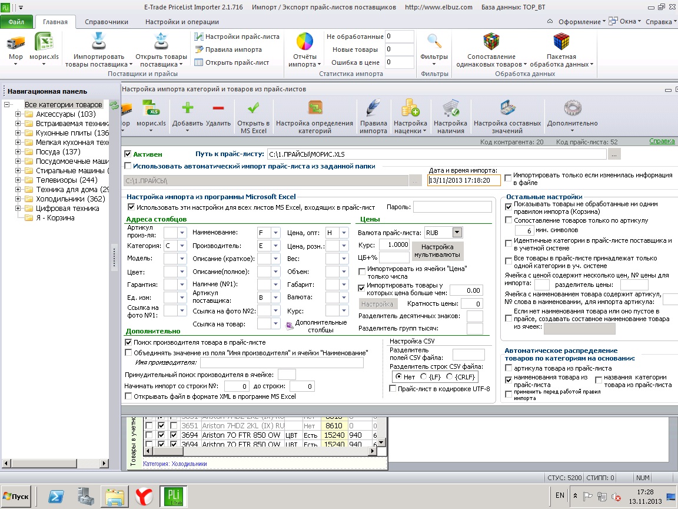Open the Категория column dropdown

coord(182,246)
